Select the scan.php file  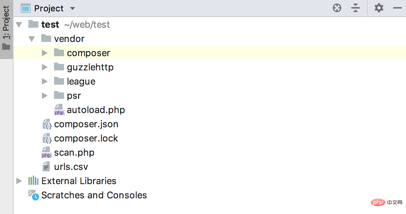(74, 152)
